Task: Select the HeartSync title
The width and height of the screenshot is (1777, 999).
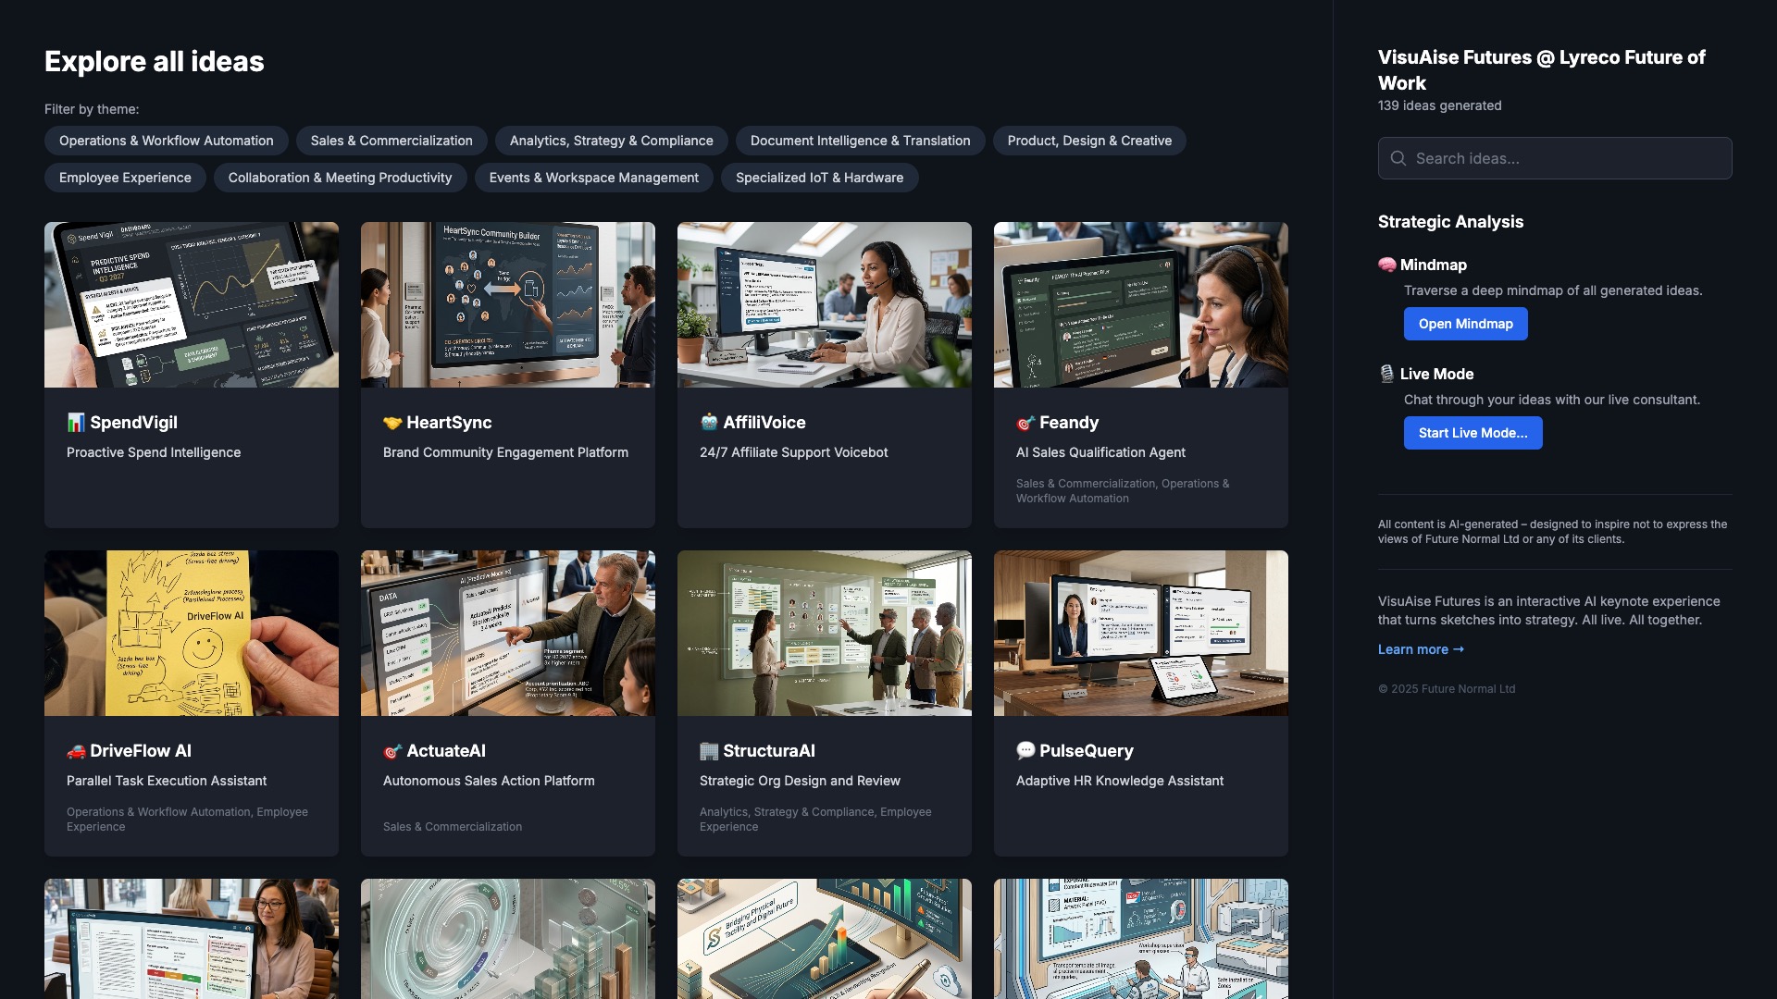Action: coord(449,423)
